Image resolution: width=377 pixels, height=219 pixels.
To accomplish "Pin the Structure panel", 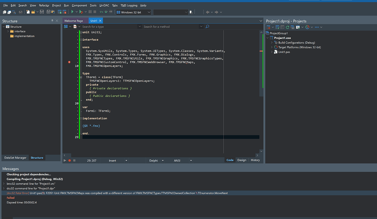I will (52, 21).
